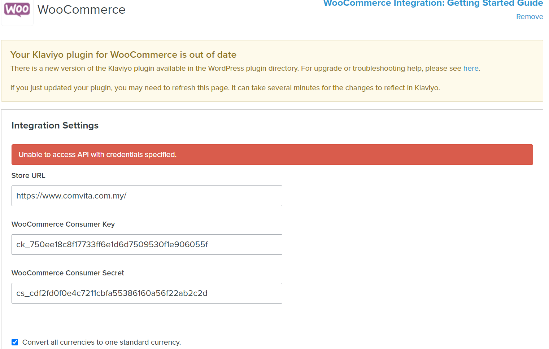
Task: Follow the 'here' troubleshooting help link
Action: click(x=471, y=68)
